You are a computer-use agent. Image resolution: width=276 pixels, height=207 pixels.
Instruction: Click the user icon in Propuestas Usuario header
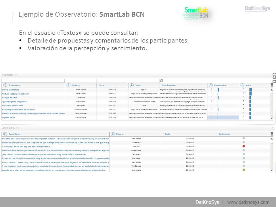point(68,85)
